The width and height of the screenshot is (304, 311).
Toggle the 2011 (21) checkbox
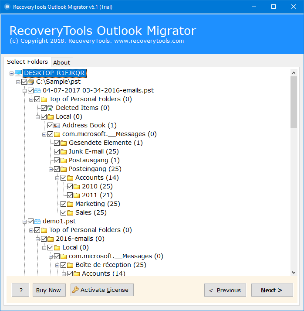70,195
